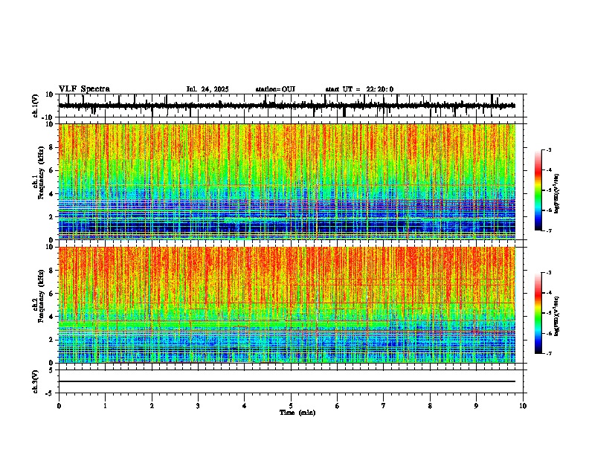The height and width of the screenshot is (455, 589).
Task: Click the "8" kHz tick of ch.1 spectrogram
Action: 52,147
